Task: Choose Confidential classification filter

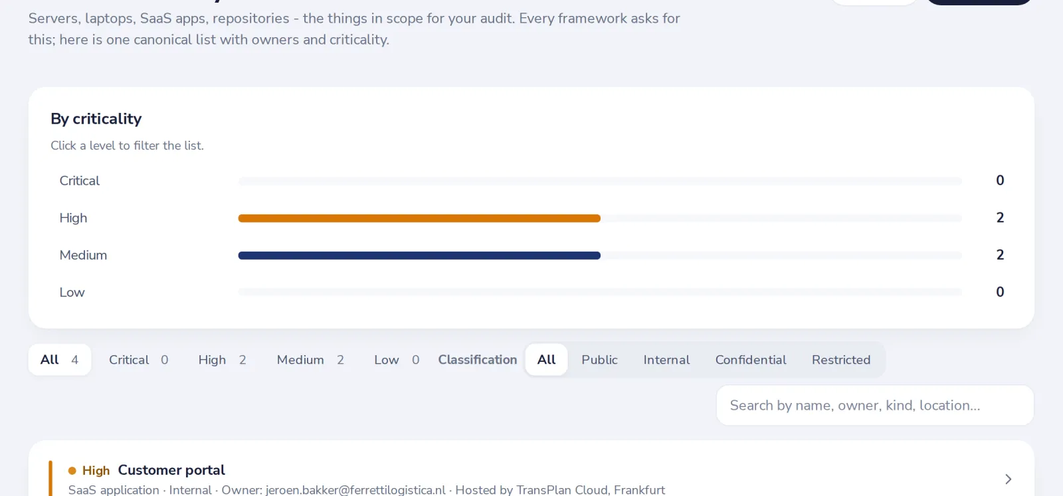Action: click(751, 360)
